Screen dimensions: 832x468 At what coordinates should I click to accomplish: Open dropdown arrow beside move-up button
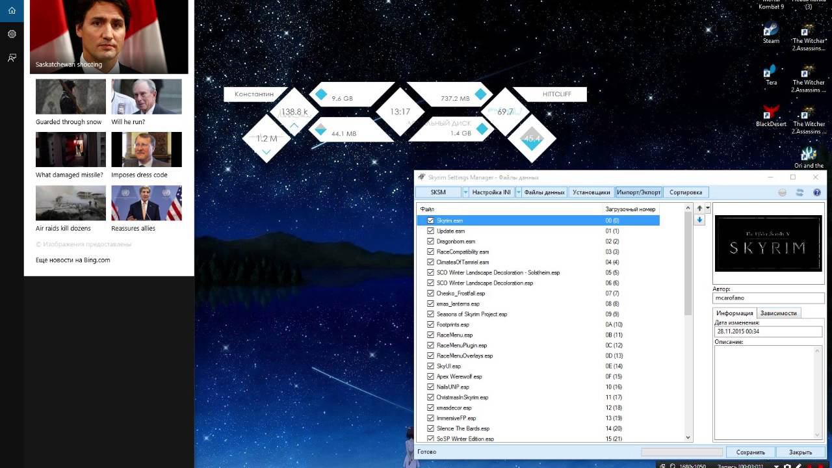(x=708, y=209)
